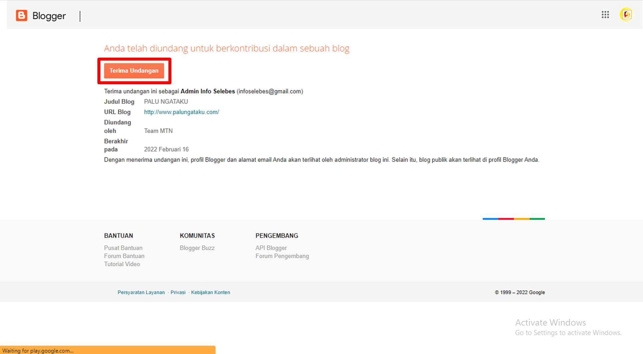Click the 'Judul Blog' label
The height and width of the screenshot is (354, 643).
point(119,102)
